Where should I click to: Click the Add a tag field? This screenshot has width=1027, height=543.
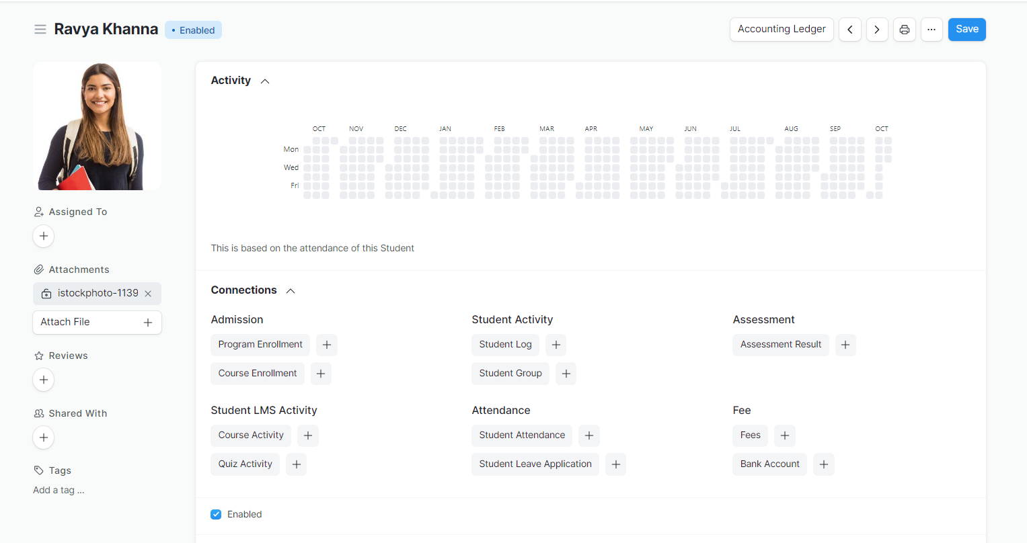tap(59, 491)
